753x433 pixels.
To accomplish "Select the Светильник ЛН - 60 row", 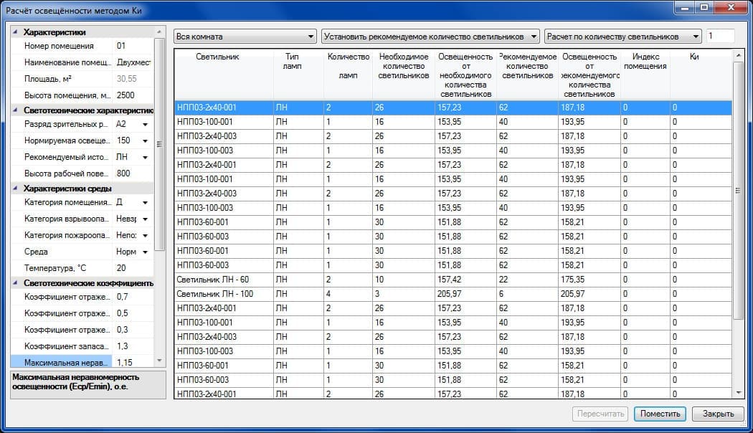I will click(453, 280).
